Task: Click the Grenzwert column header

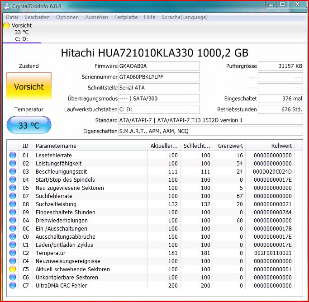Action: point(229,146)
